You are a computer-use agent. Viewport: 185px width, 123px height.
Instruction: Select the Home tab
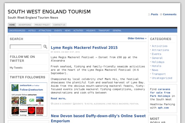[12, 25]
